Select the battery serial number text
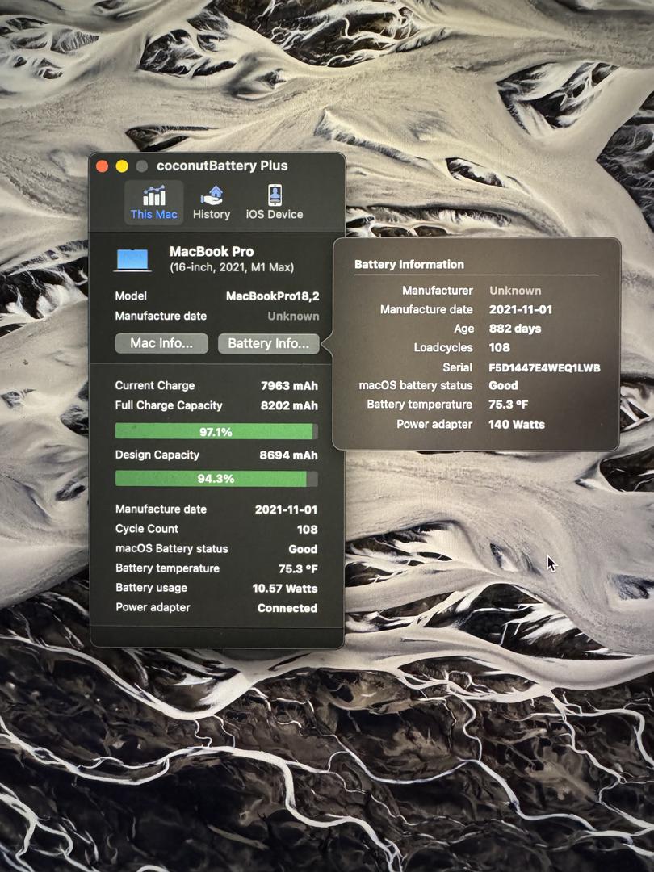 (544, 367)
